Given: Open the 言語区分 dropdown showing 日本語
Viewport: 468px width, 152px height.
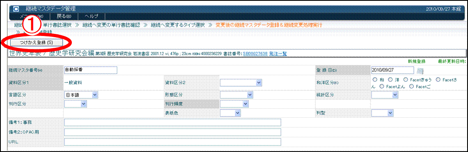Looking at the screenshot, I should pos(81,95).
